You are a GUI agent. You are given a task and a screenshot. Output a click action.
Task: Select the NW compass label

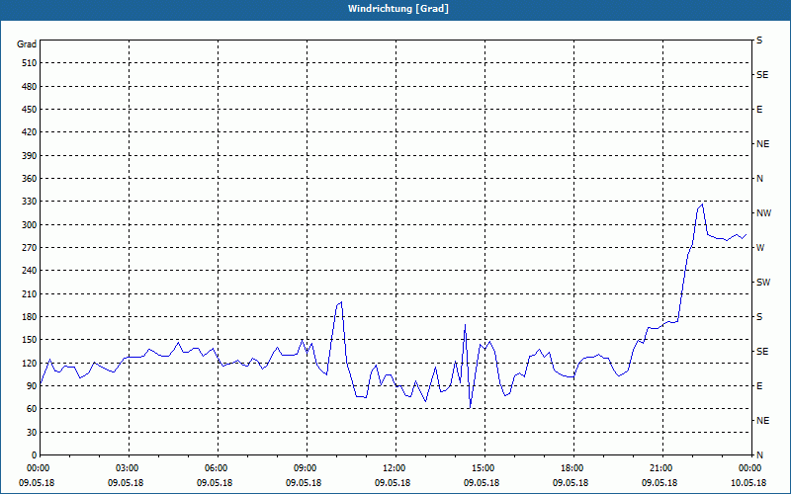[x=763, y=213]
